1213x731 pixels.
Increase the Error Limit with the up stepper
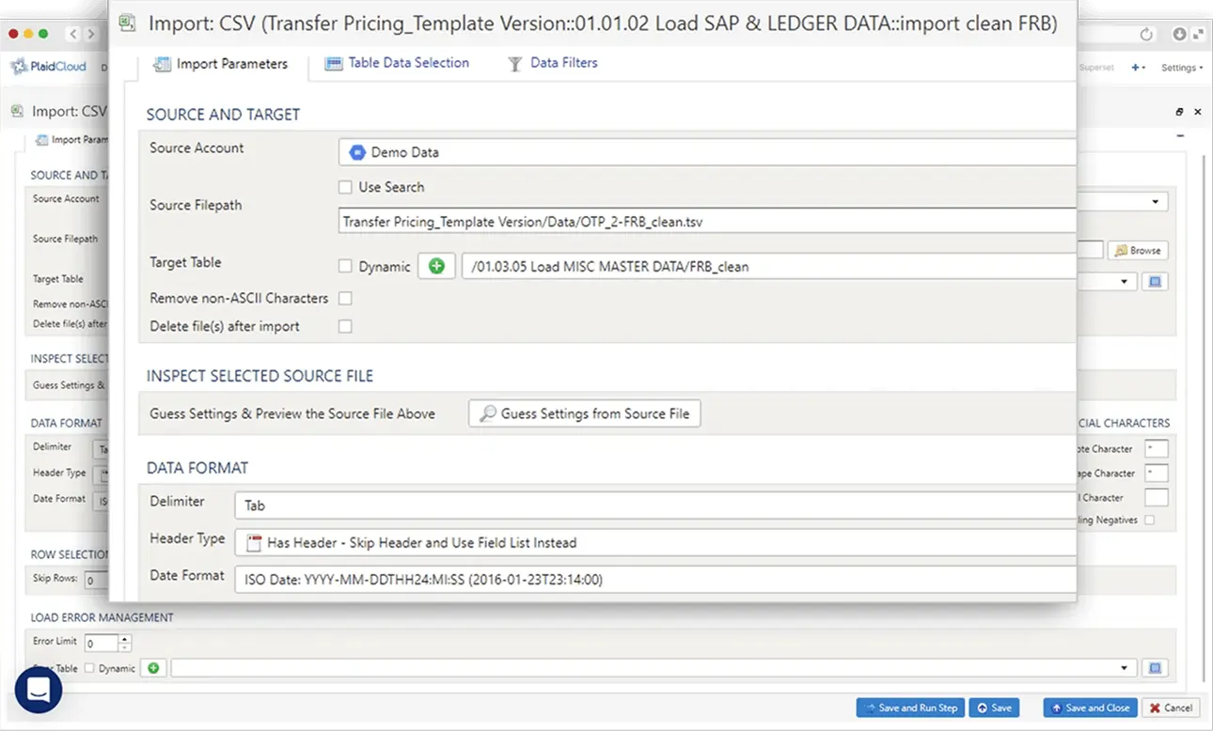click(x=124, y=638)
